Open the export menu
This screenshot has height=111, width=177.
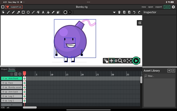[159, 7]
